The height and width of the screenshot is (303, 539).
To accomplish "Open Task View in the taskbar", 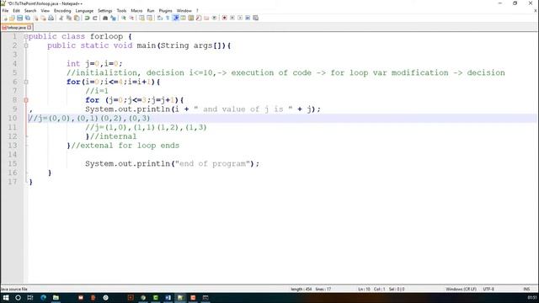I will (30, 297).
